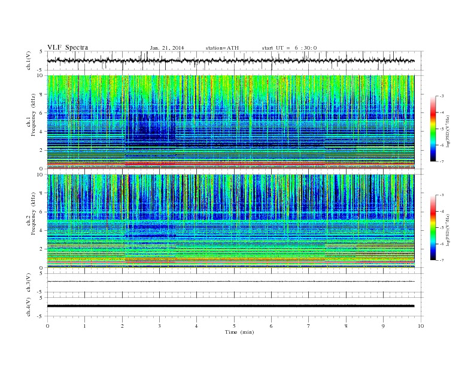Click the "-5" tick on ch.3 voltage axis

(41, 292)
